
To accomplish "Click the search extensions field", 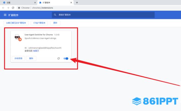I will pos(103,15).
